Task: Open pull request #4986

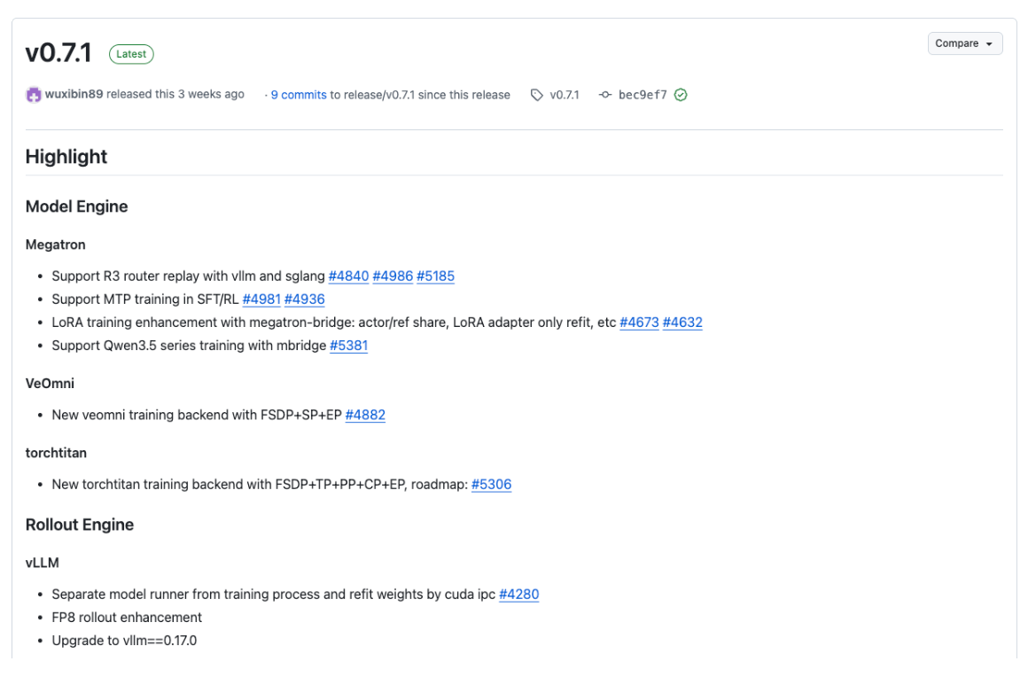Action: click(x=393, y=276)
